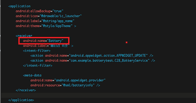Click the "@xml/batteryinfo" value
This screenshot has width=196, height=103.
pos(78,85)
